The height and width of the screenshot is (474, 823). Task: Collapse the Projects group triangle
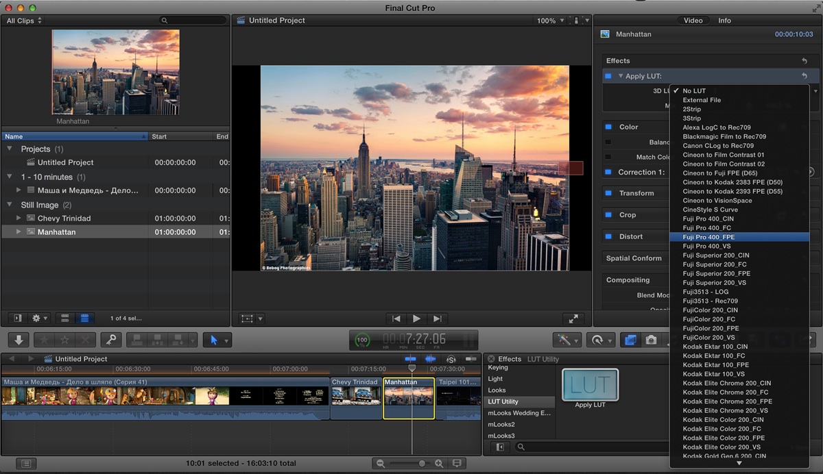tap(10, 149)
